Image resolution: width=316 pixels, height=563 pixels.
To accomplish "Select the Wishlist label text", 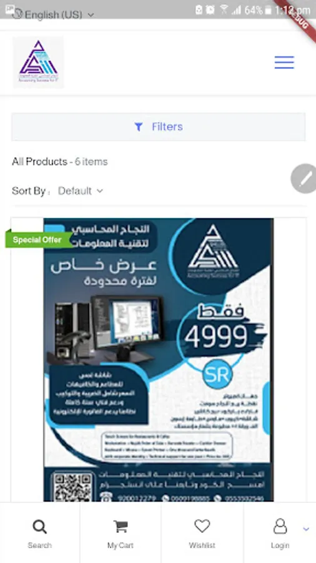I will pyautogui.click(x=202, y=545).
